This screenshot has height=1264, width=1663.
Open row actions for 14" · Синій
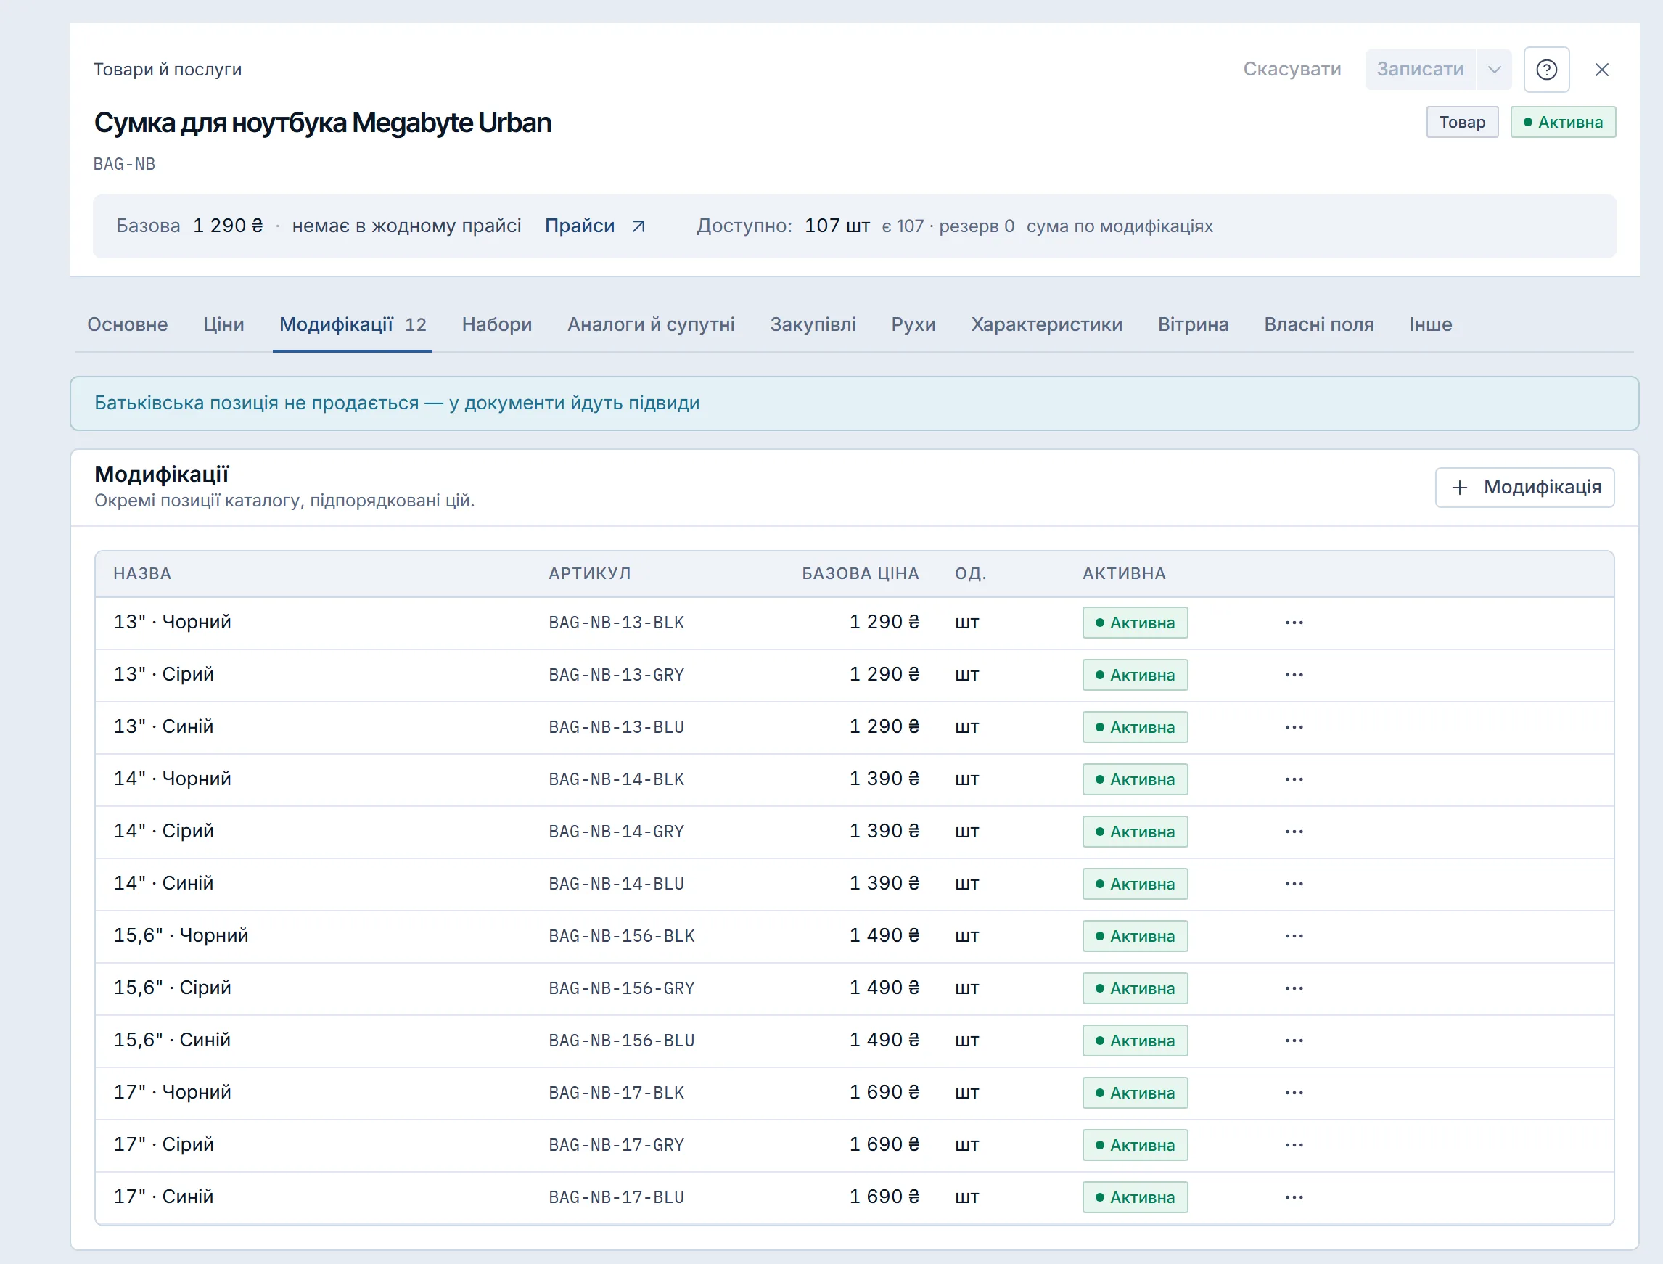[x=1294, y=883]
